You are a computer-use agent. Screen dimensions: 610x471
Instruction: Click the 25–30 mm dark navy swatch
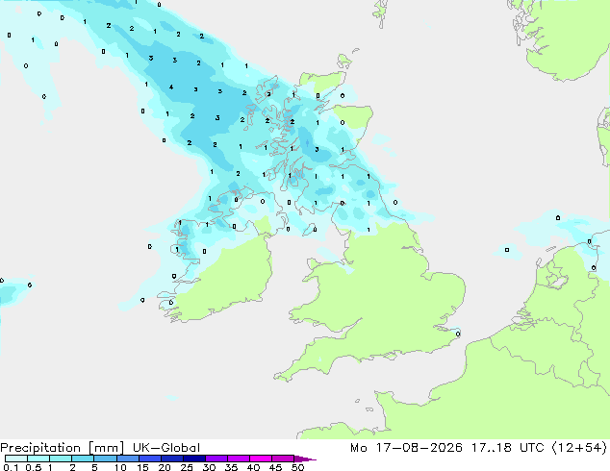193,459
